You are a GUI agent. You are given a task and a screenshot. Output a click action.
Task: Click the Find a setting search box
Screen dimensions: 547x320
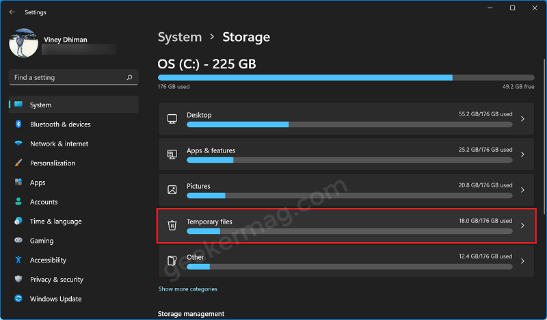pos(74,77)
